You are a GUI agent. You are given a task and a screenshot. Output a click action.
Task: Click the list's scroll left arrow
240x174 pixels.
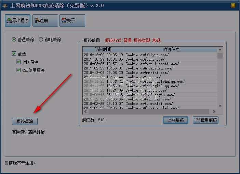(x=85, y=111)
